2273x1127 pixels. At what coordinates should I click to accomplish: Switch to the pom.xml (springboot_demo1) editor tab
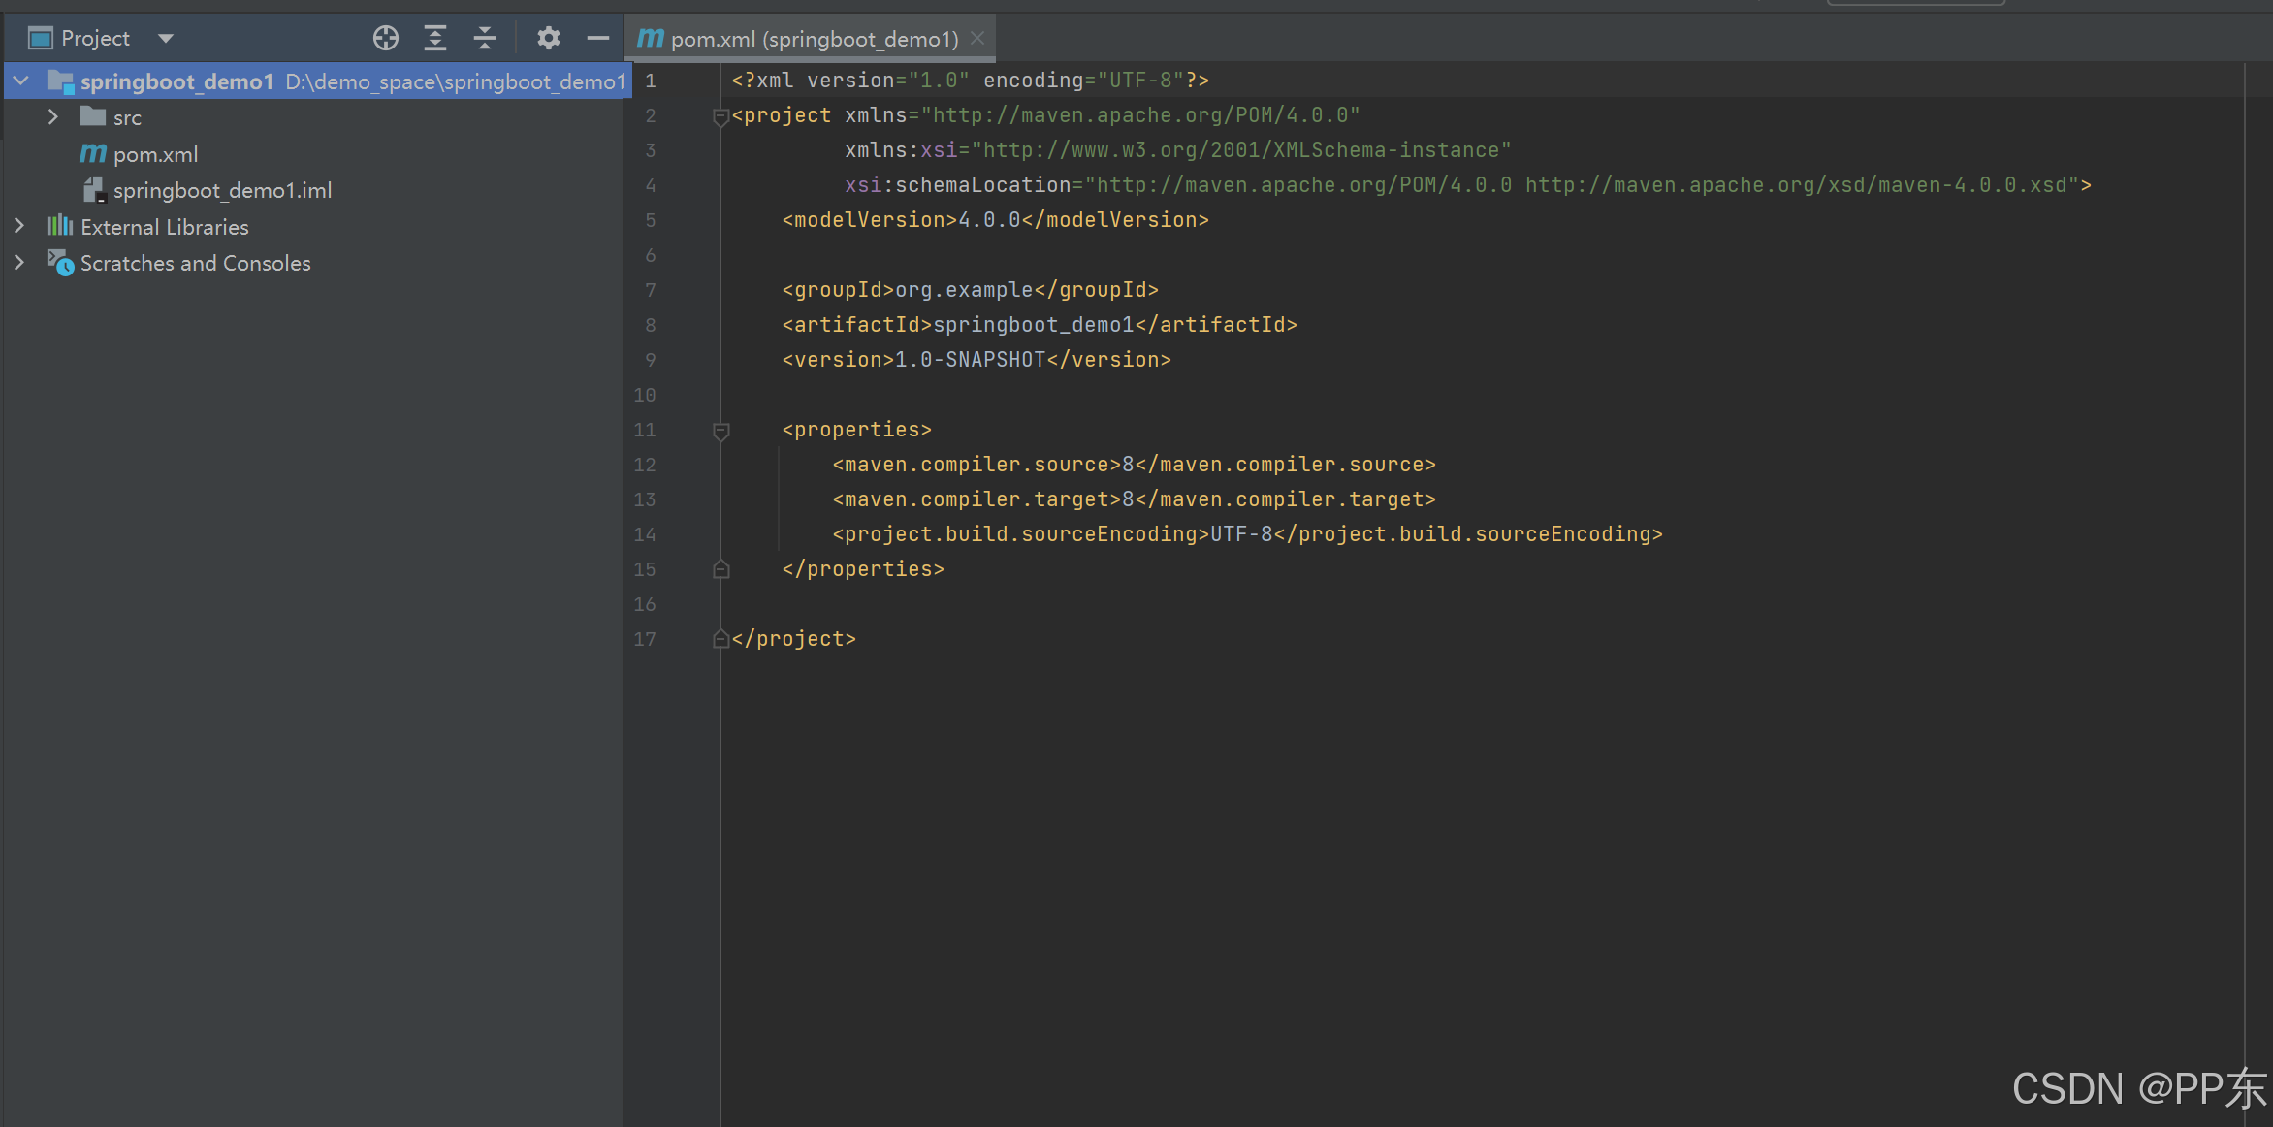pyautogui.click(x=813, y=39)
